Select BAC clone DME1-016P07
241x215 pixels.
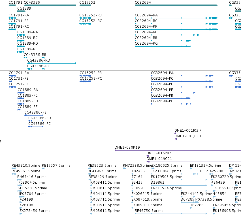[x=159, y=153]
